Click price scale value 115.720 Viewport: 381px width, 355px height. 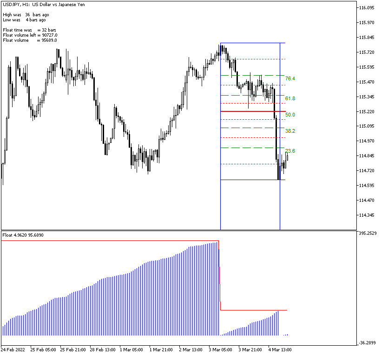coord(367,52)
